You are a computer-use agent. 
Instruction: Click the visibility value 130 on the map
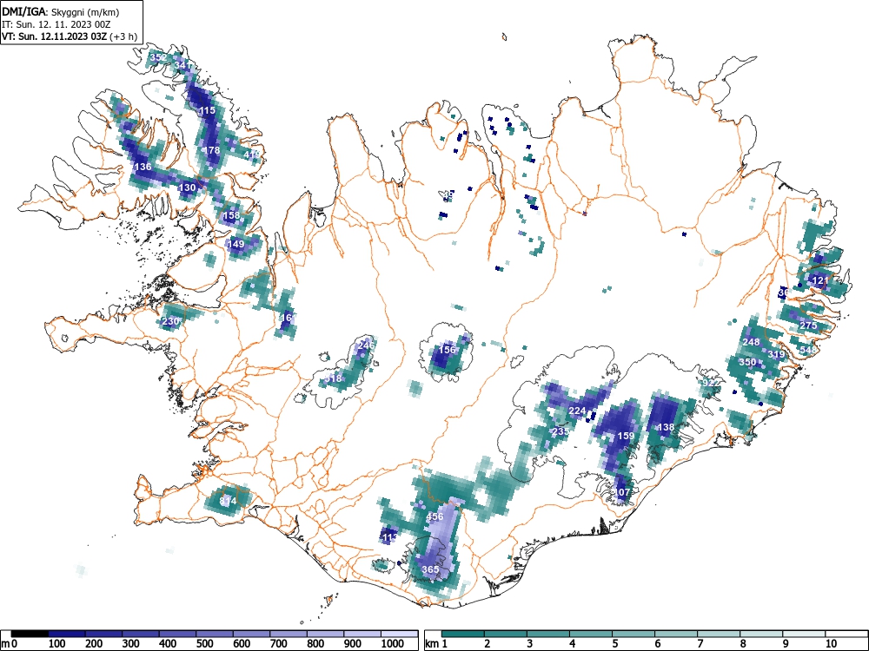188,187
